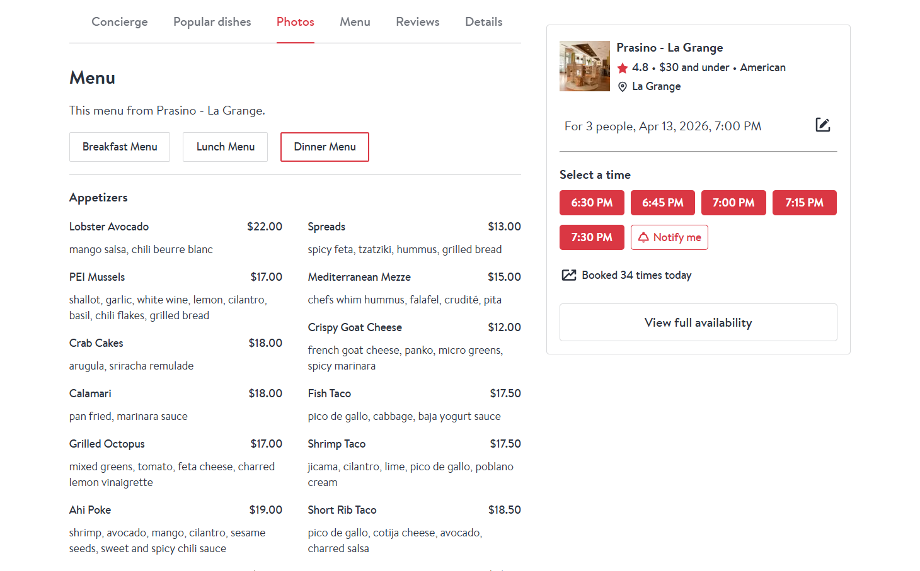The width and height of the screenshot is (920, 571).
Task: Book the 6:30 PM time slot
Action: (x=592, y=203)
